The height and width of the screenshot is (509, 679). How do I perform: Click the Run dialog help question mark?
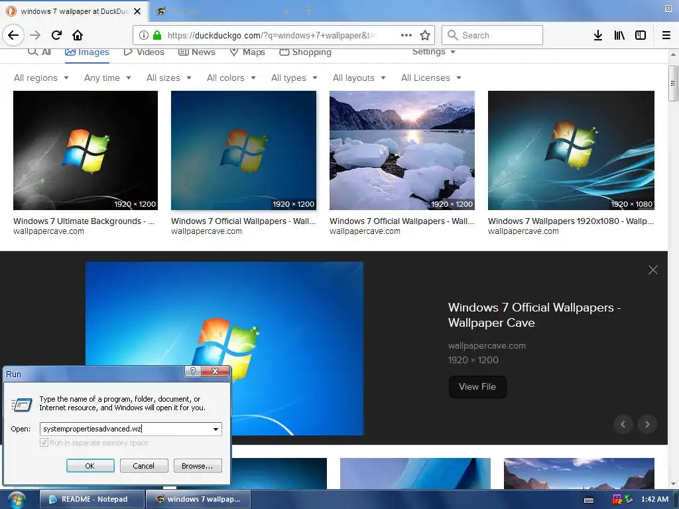pyautogui.click(x=193, y=371)
